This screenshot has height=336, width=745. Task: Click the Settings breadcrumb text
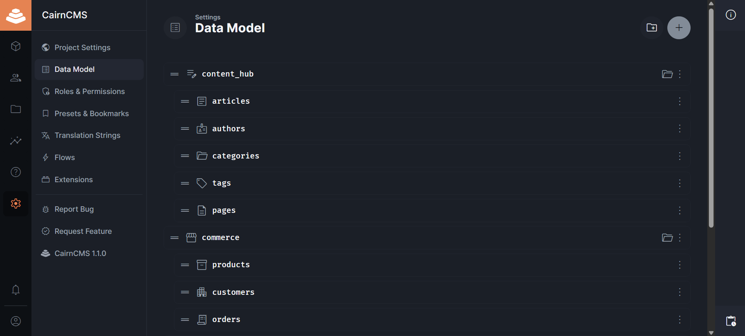tap(207, 17)
